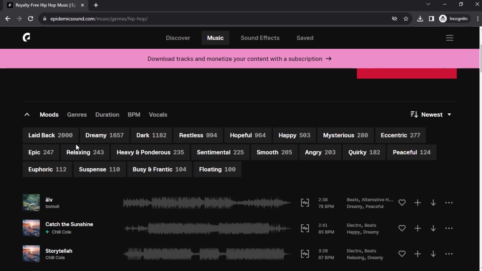Like the älv track with heart icon
Viewport: 482px width, 271px height.
(402, 202)
